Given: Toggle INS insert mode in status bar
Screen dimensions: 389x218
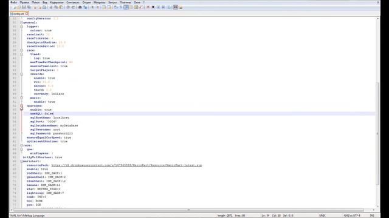Looking at the screenshot, I should 372,216.
